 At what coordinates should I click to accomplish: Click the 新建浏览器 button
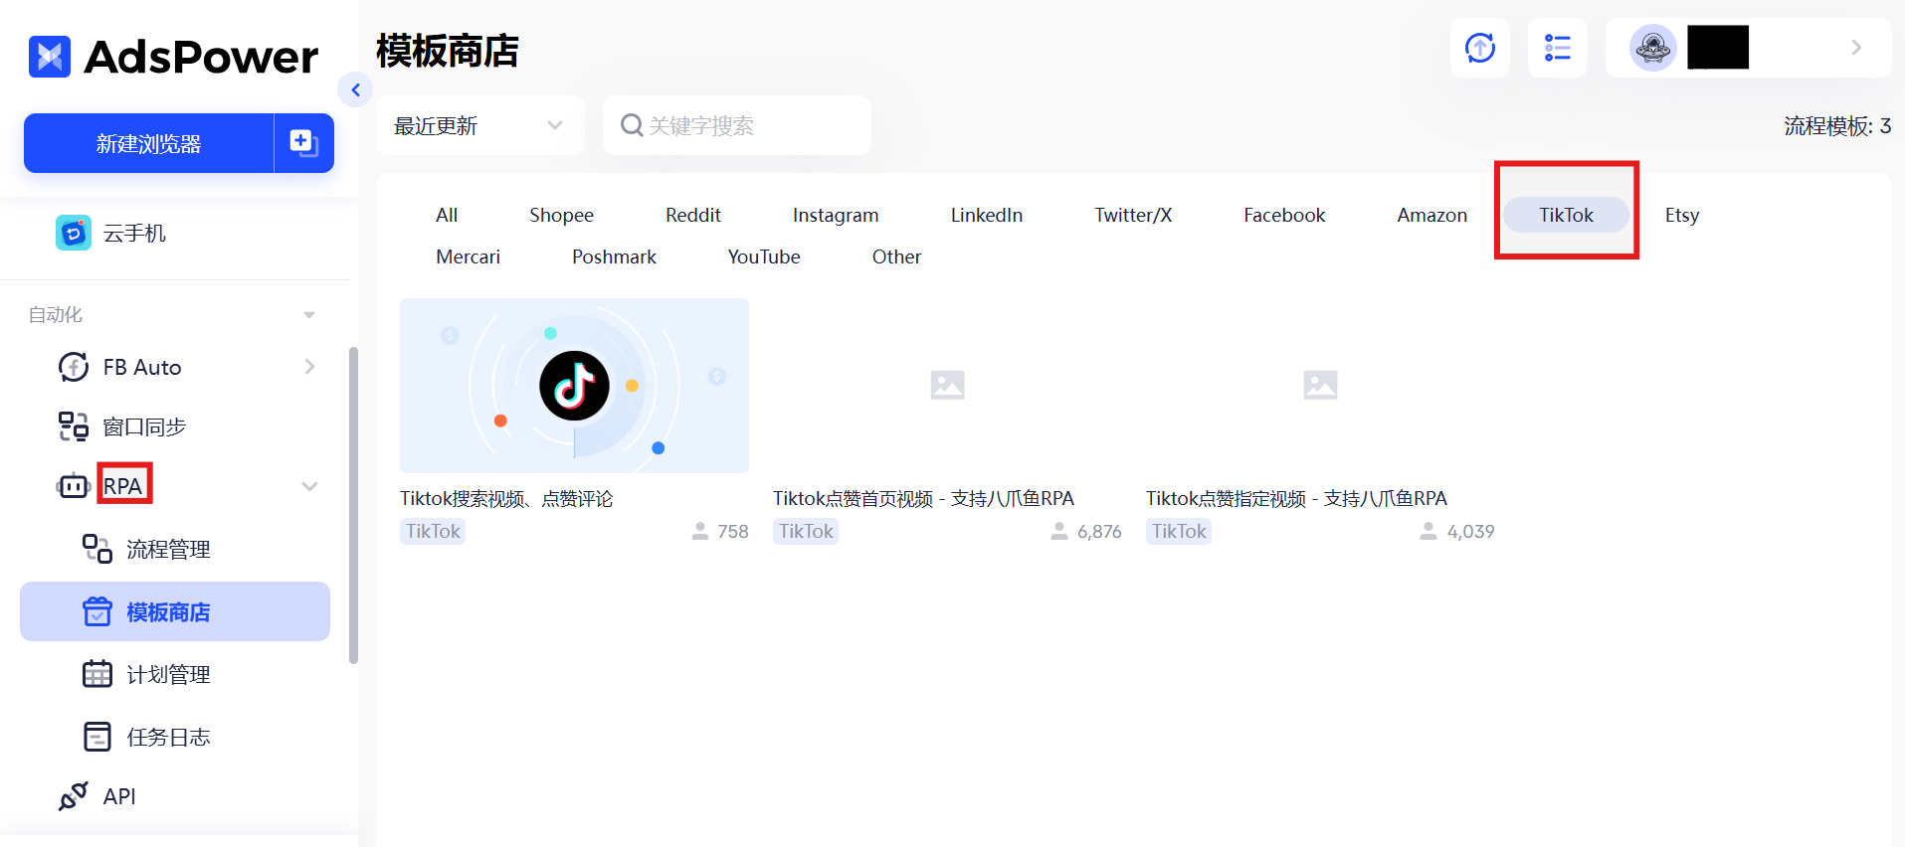point(148,143)
